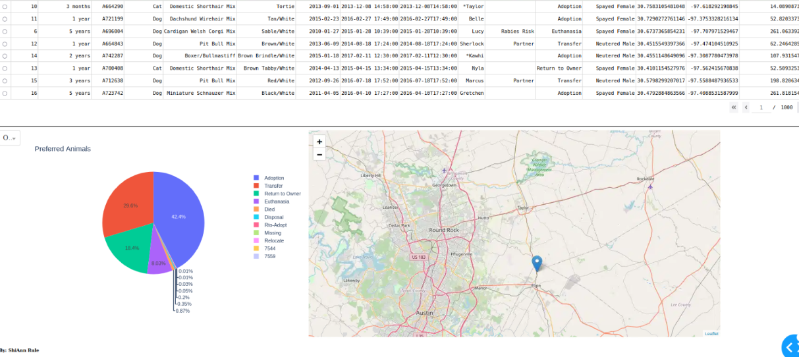Click the name cell Sherlock
The height and width of the screenshot is (357, 799).
coord(472,43)
